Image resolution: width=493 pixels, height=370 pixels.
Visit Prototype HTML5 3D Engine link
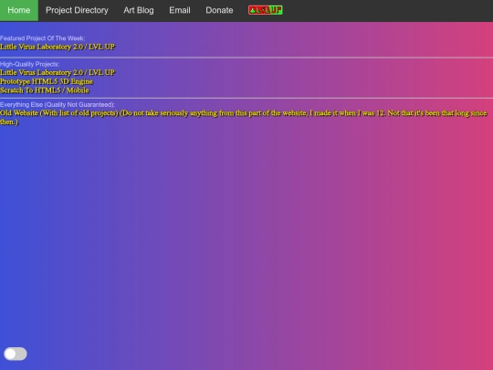tap(47, 81)
